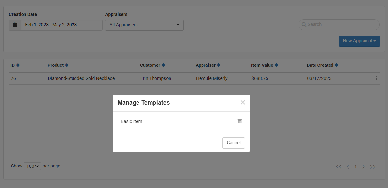
Task: Select the Basic Item template row
Action: pos(181,122)
